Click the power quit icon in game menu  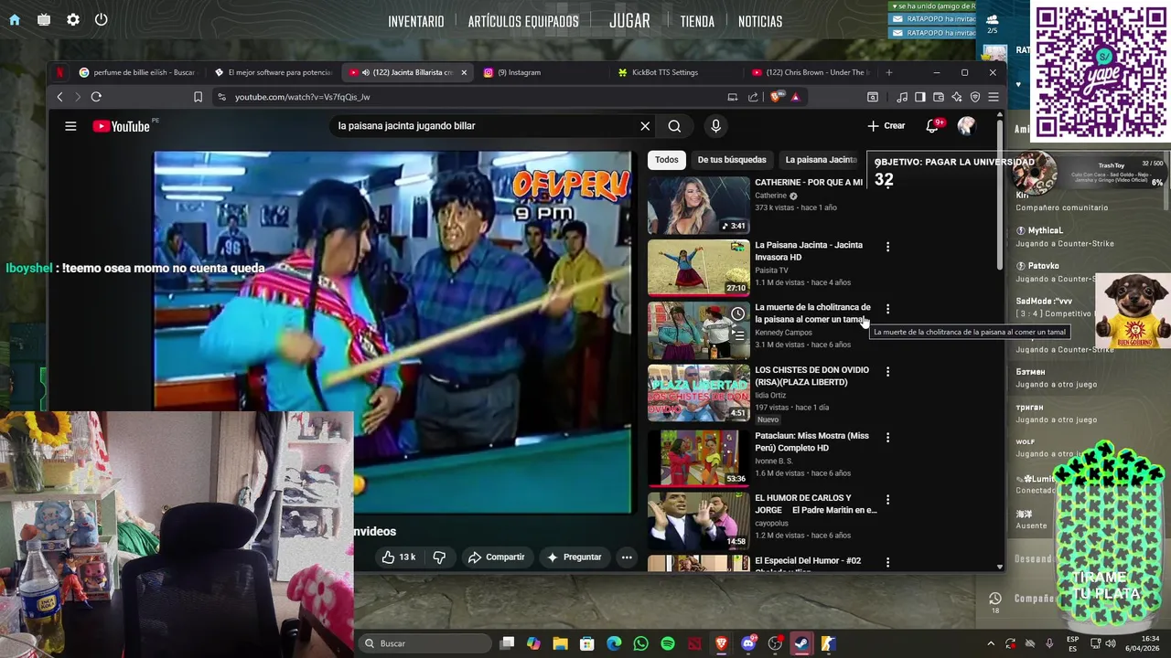(102, 19)
